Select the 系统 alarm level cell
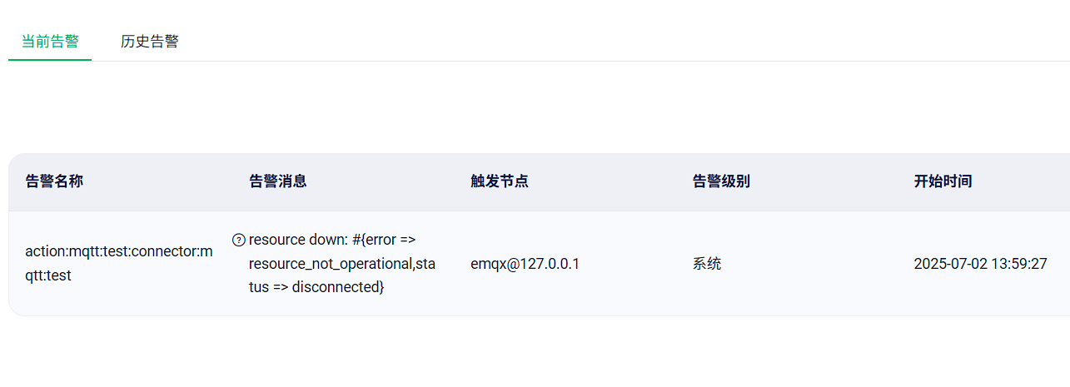Image resolution: width=1070 pixels, height=387 pixels. point(707,264)
